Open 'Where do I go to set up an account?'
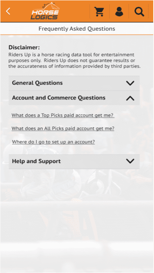 coord(54,142)
